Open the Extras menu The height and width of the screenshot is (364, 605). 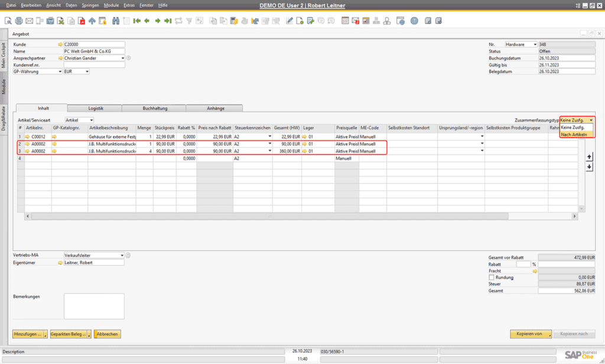[x=129, y=5]
